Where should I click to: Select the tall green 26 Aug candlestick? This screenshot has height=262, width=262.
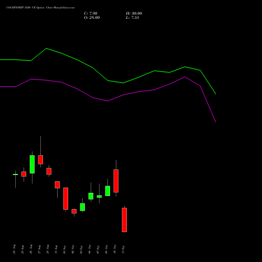point(32,165)
